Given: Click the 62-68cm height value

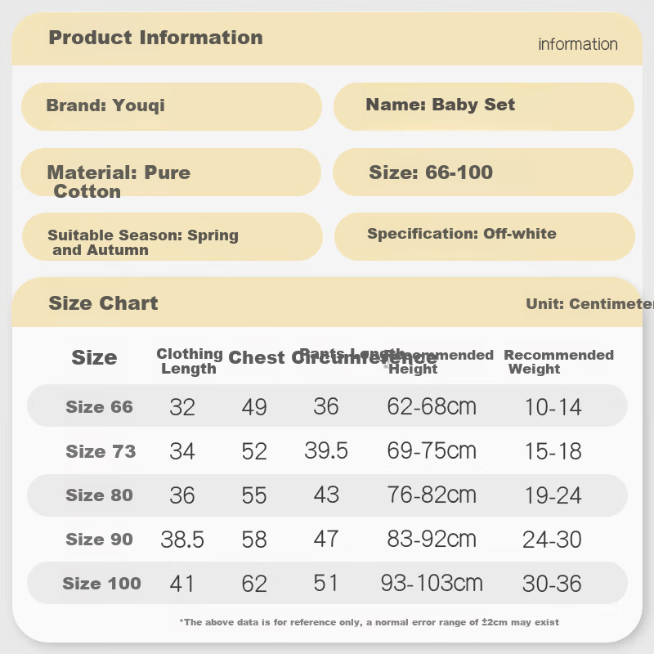Looking at the screenshot, I should [432, 406].
